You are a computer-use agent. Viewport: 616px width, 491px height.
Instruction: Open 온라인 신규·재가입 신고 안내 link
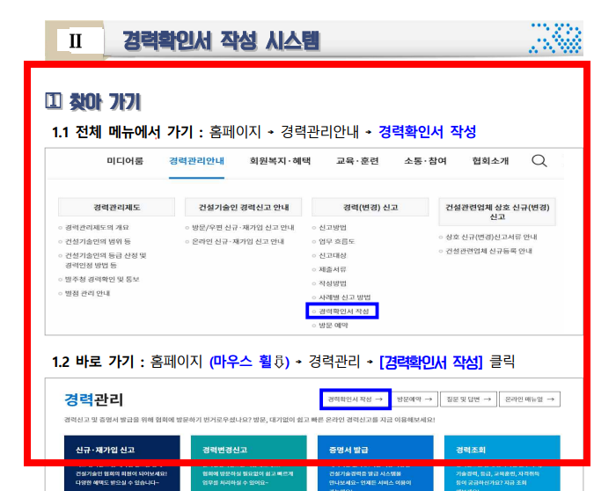(238, 241)
